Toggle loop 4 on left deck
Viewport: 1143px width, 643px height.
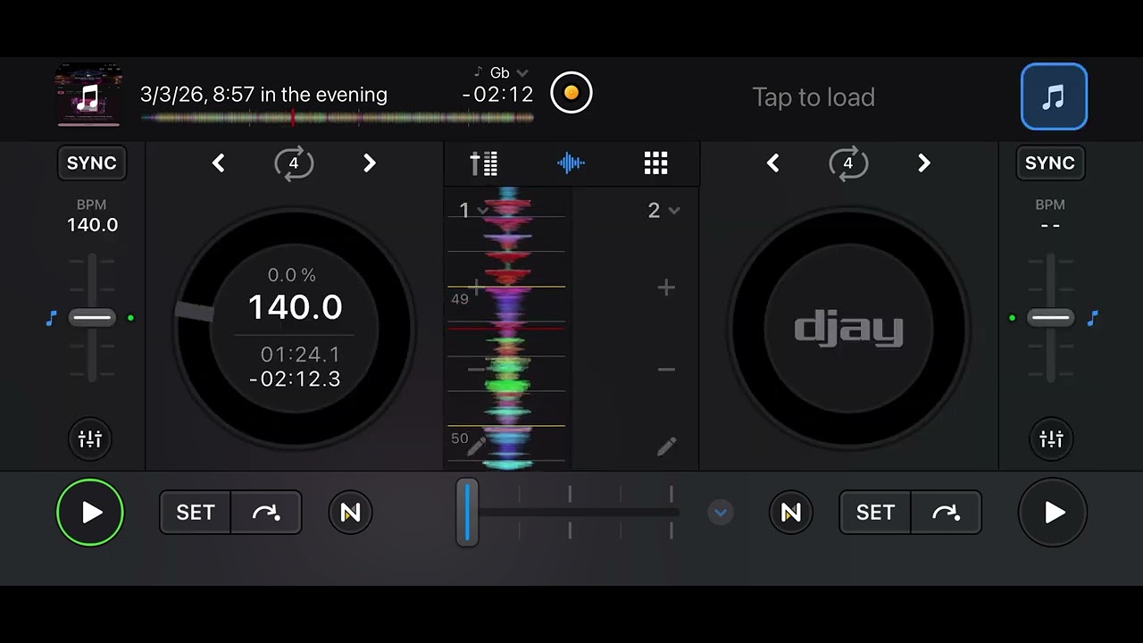coord(294,163)
